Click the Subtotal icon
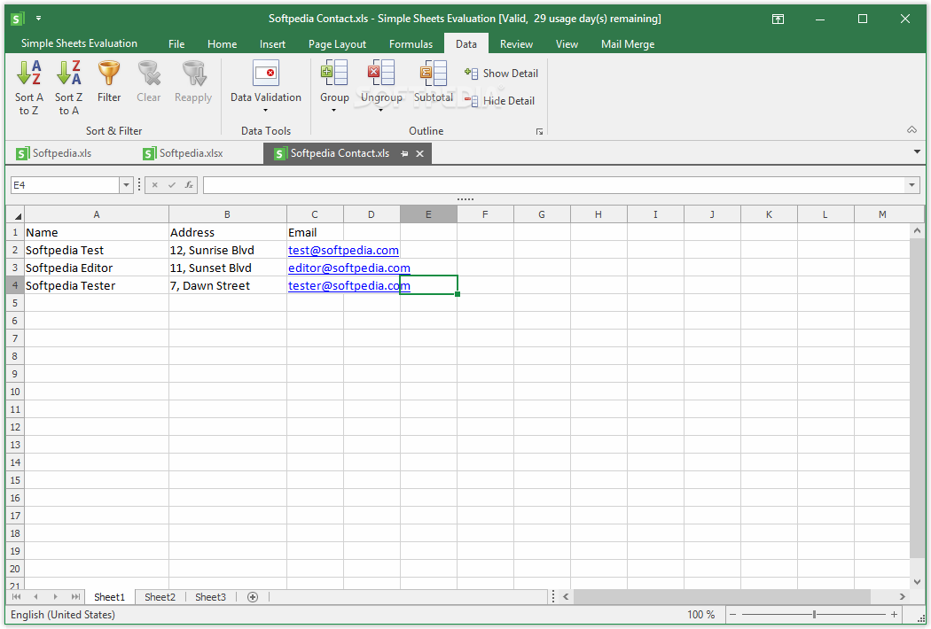This screenshot has height=629, width=931. pyautogui.click(x=434, y=73)
